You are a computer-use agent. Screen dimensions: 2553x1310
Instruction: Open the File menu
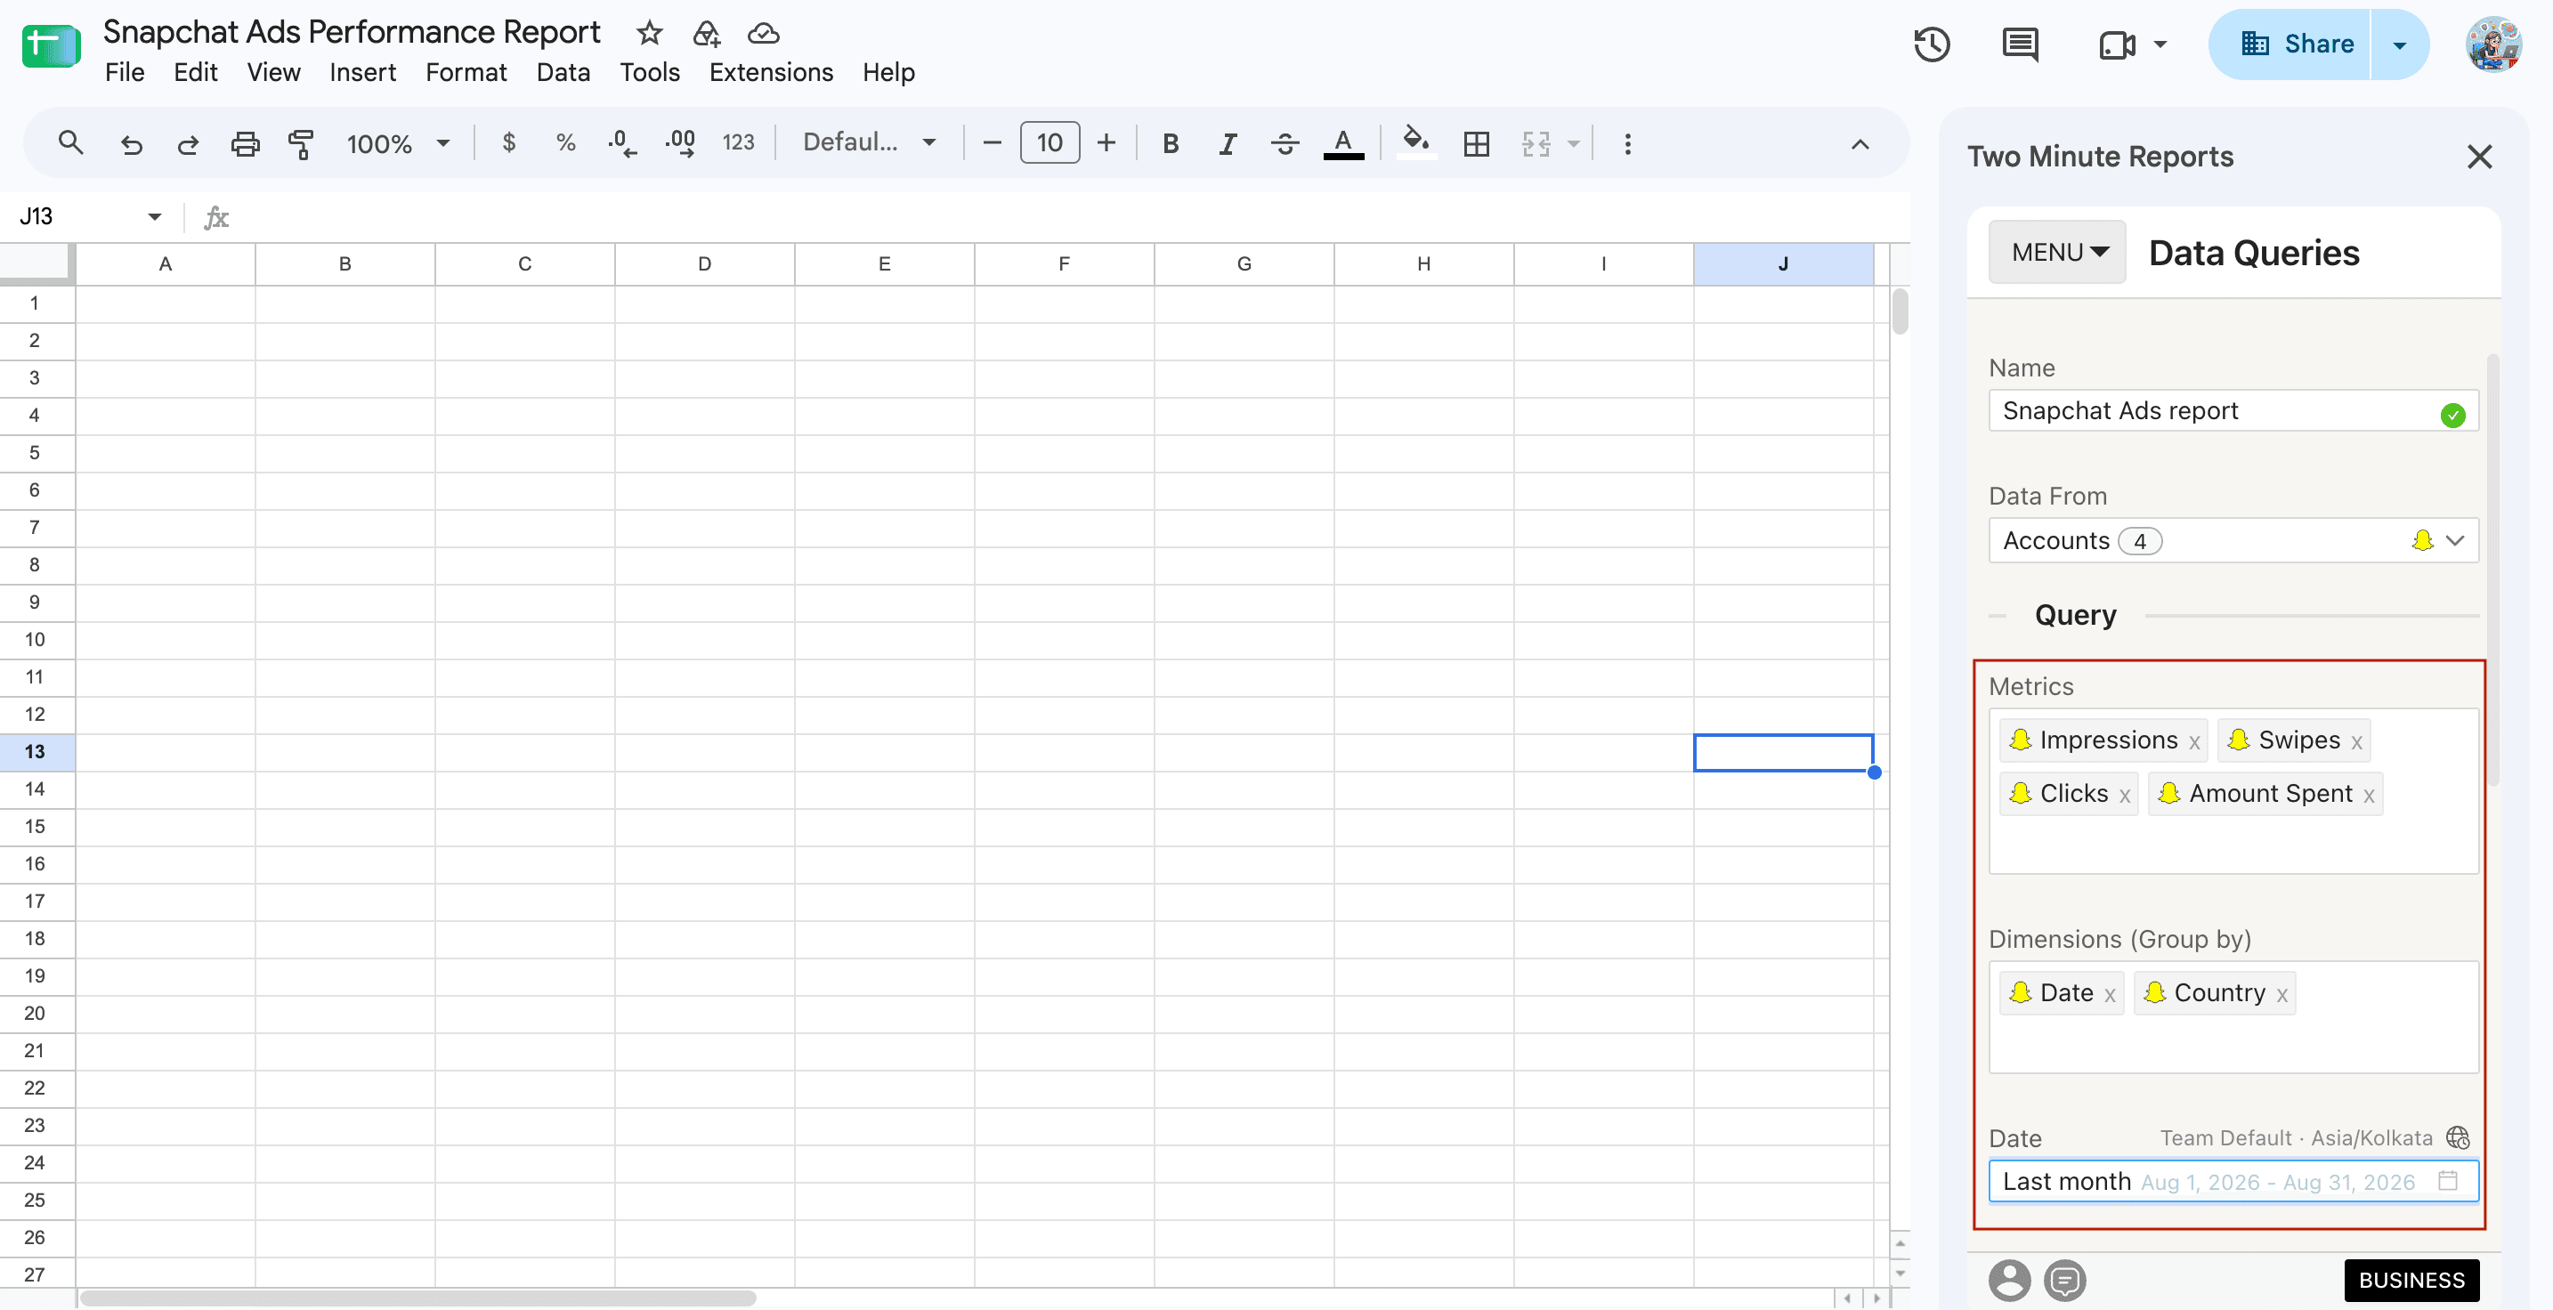[x=124, y=72]
